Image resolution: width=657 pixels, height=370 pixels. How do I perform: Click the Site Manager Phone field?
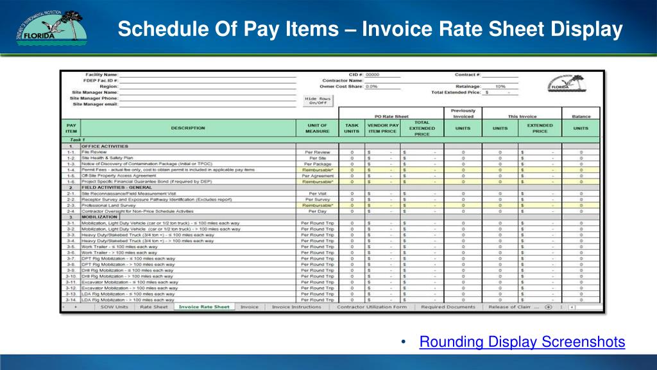pos(207,98)
